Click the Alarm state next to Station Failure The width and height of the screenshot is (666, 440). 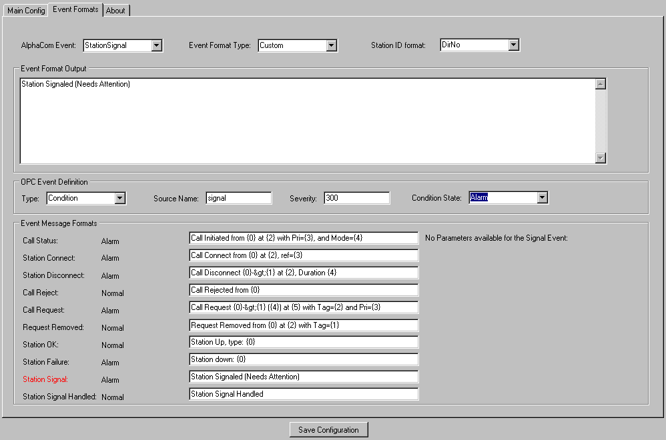pyautogui.click(x=110, y=363)
